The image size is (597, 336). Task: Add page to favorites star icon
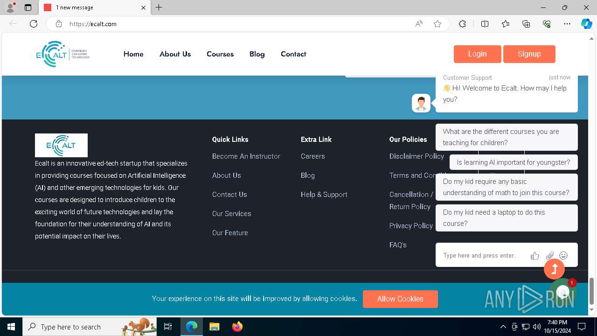pos(437,24)
